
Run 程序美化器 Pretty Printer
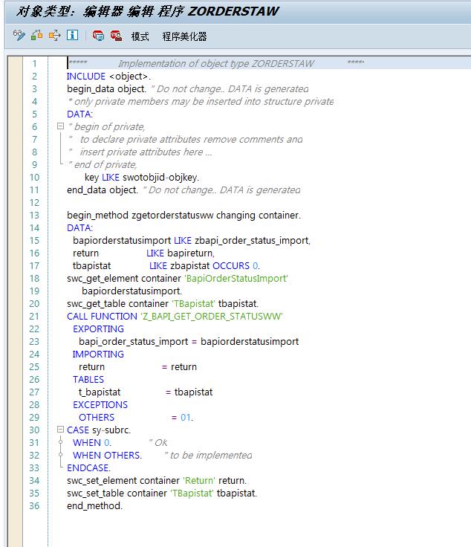(184, 36)
